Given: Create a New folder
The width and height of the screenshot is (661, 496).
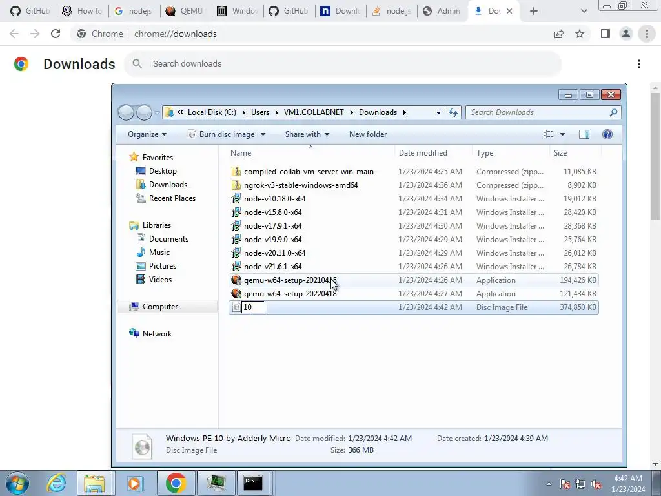Looking at the screenshot, I should pyautogui.click(x=367, y=134).
